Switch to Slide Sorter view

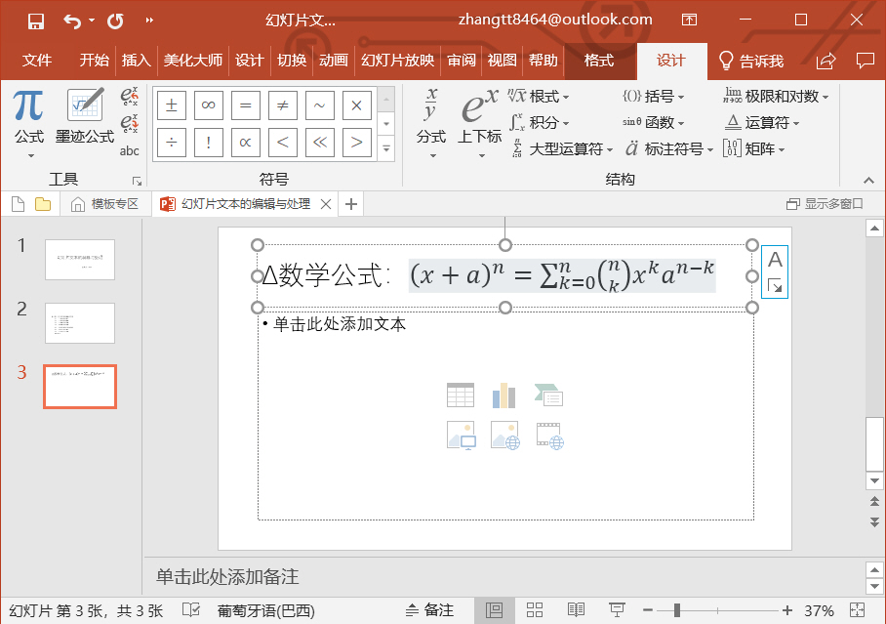point(535,610)
